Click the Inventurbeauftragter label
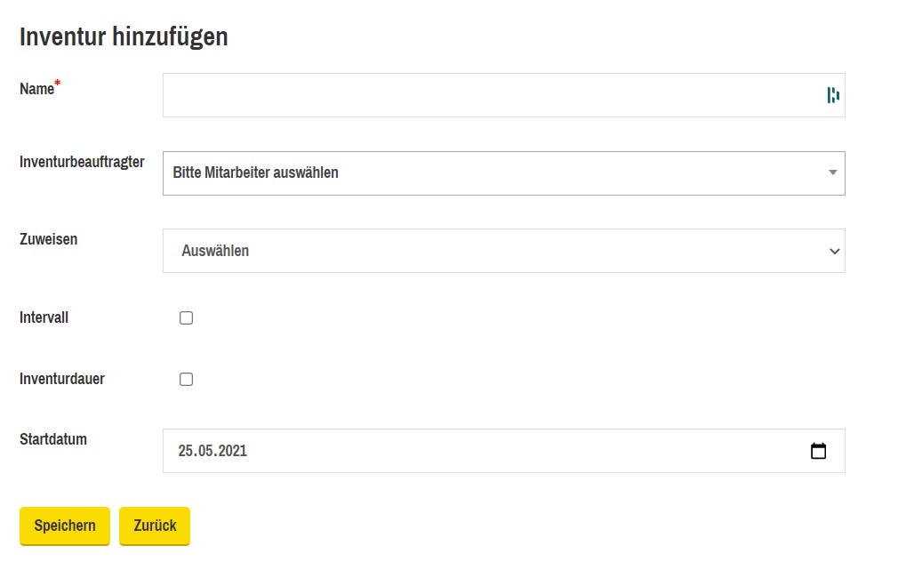 82,162
